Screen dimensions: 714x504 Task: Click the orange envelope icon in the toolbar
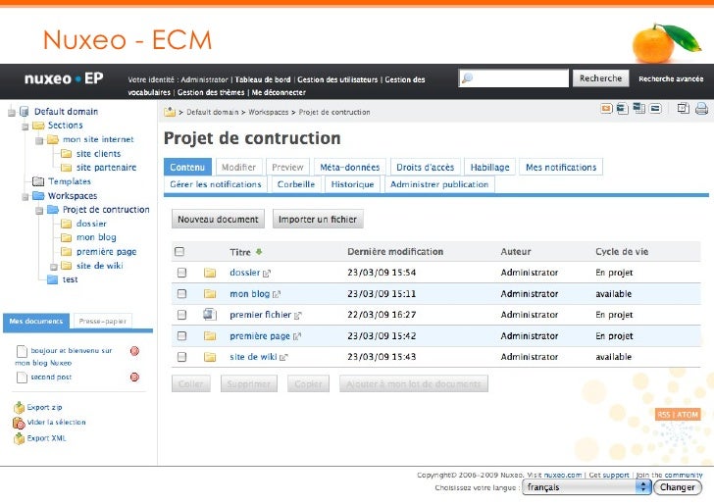coord(606,109)
